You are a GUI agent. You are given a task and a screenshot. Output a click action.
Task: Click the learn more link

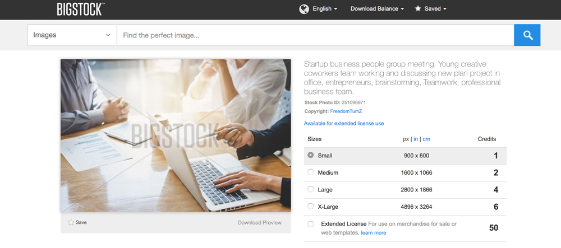point(374,233)
